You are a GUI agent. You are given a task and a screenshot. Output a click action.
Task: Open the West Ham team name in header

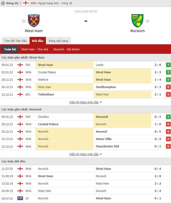pos(34,31)
